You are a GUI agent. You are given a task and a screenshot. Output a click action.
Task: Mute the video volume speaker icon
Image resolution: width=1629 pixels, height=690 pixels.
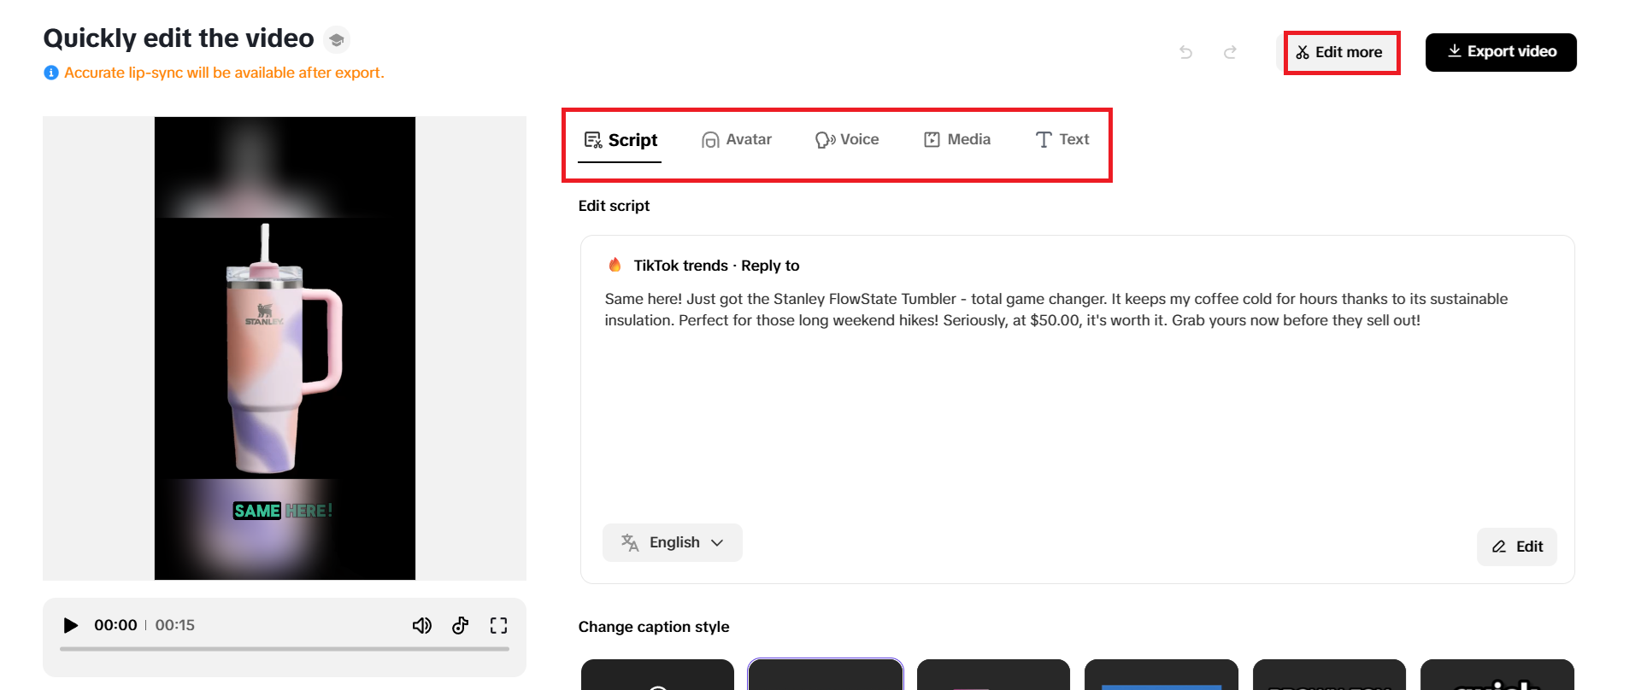[x=421, y=625]
